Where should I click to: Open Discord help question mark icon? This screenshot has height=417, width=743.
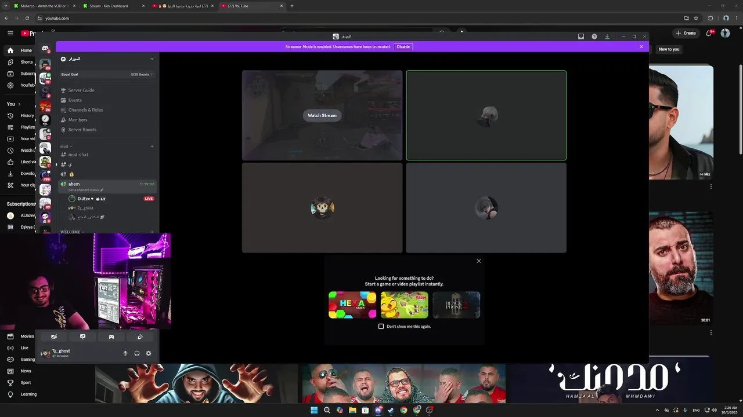[x=594, y=36]
